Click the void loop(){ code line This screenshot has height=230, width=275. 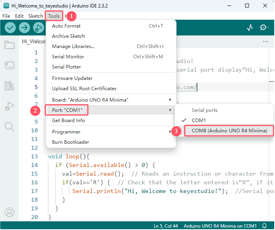pos(69,156)
